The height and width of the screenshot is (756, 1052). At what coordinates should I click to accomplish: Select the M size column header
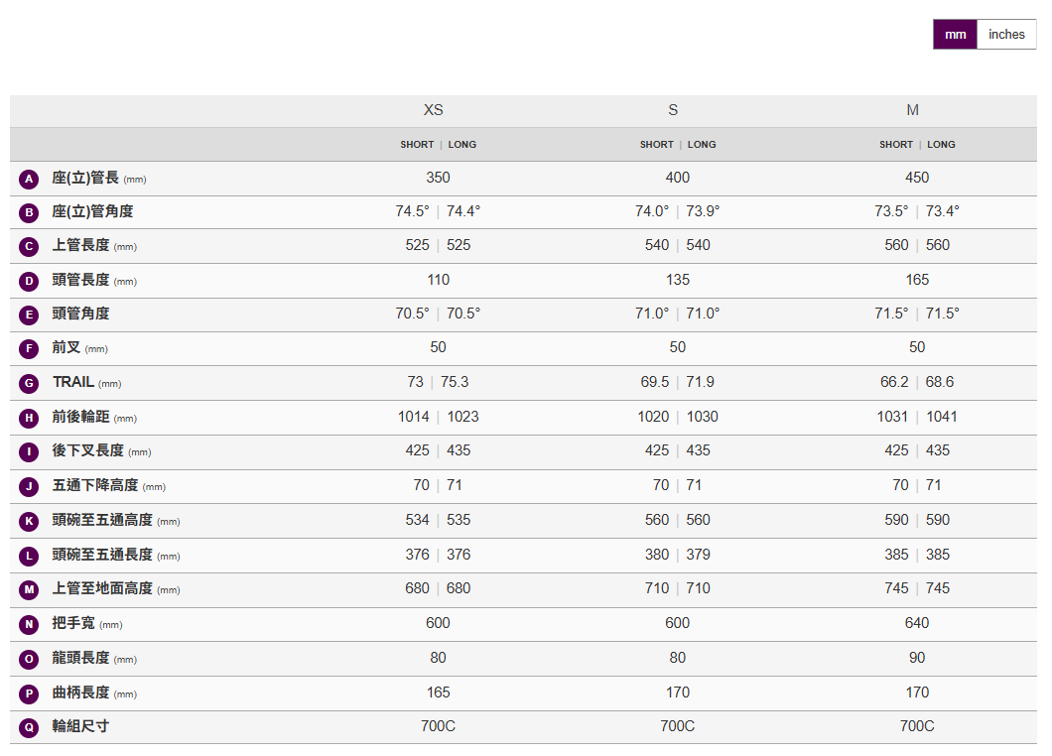coord(912,110)
